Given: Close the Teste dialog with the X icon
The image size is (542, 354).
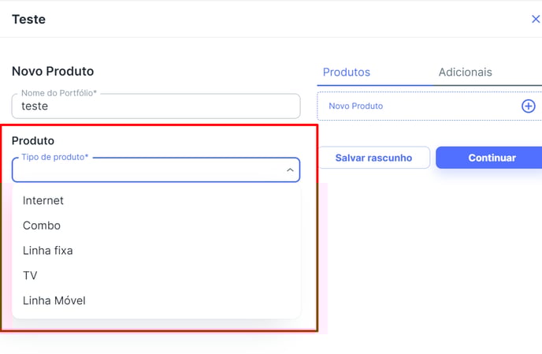Looking at the screenshot, I should click(536, 19).
